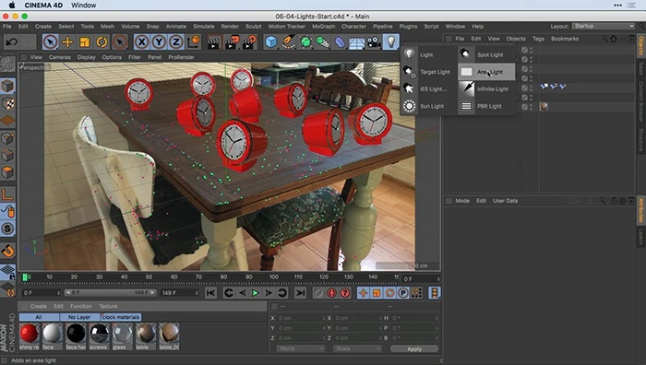Click the end frame 149 F field

[179, 293]
